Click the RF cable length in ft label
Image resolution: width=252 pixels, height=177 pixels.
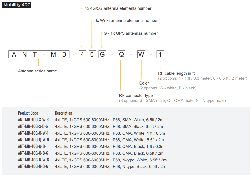[x=176, y=73]
